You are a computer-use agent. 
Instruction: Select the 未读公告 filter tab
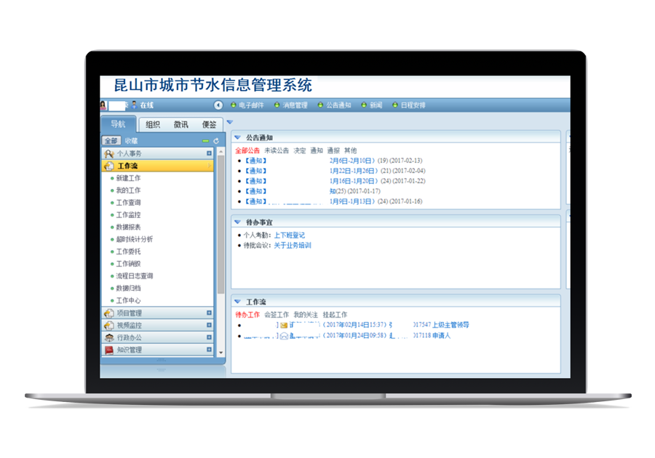tap(277, 150)
